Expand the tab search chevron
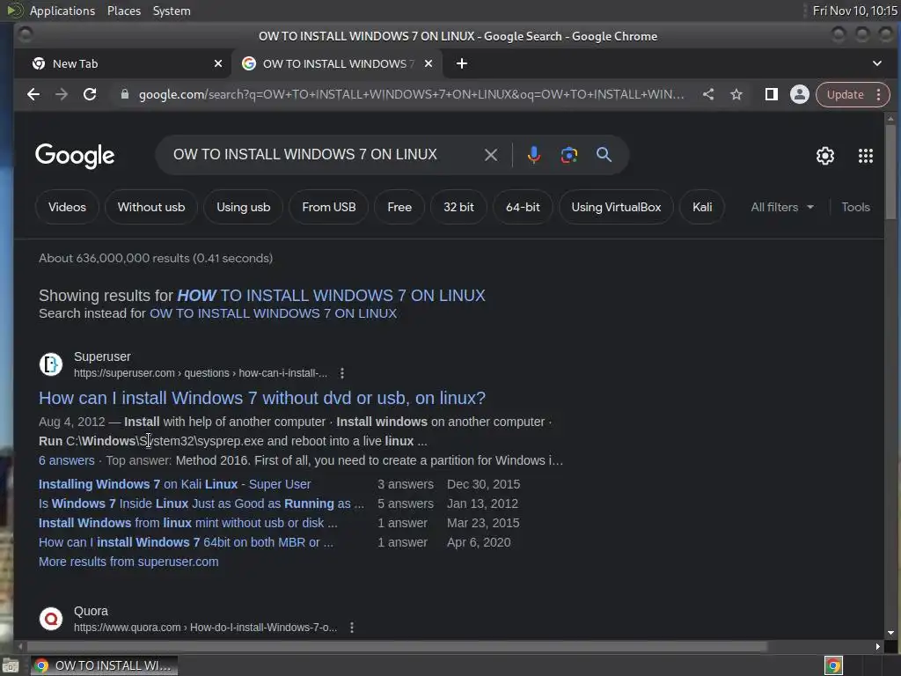901x676 pixels. [x=877, y=63]
